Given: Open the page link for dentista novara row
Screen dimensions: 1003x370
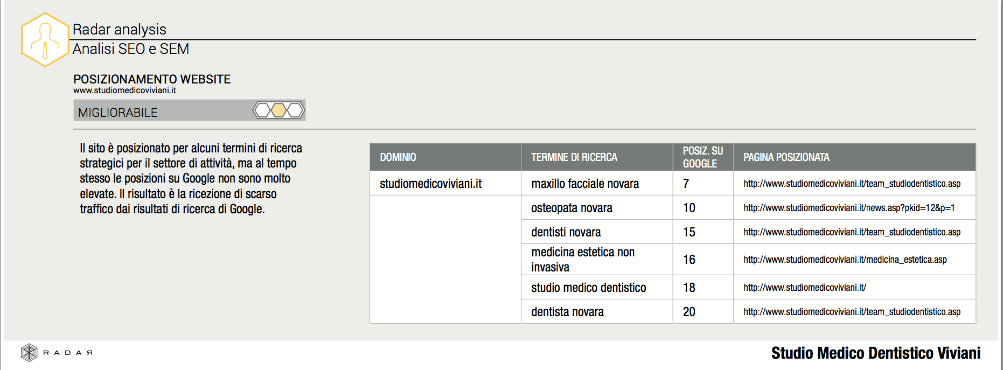Looking at the screenshot, I should pos(852,312).
